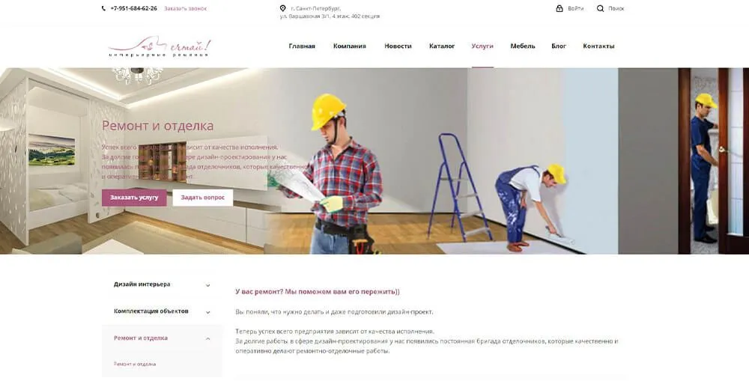Expand the Комплектация объектов chevron
The height and width of the screenshot is (381, 749).
(207, 312)
